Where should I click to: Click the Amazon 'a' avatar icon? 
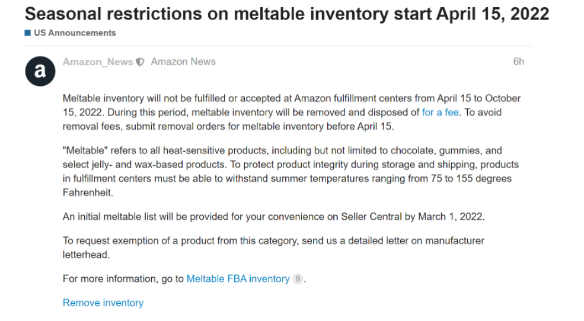click(40, 71)
